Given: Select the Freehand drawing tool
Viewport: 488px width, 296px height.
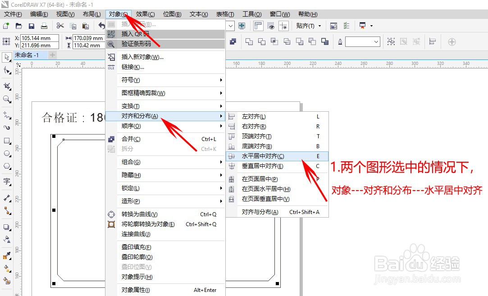Looking at the screenshot, I should coord(7,115).
